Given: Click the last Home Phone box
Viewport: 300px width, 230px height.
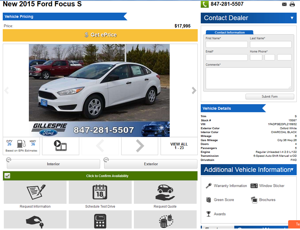Looking at the screenshot, I should click(284, 57).
